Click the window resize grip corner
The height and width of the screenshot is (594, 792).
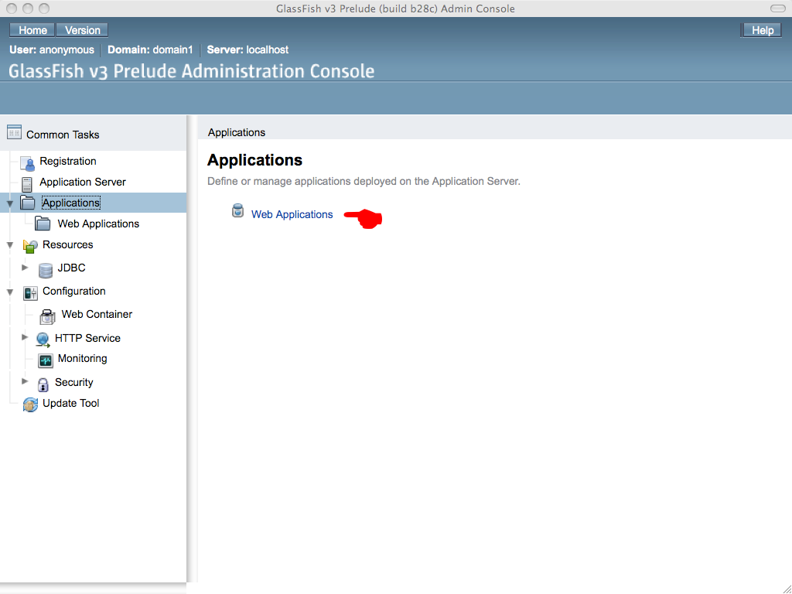[786, 588]
